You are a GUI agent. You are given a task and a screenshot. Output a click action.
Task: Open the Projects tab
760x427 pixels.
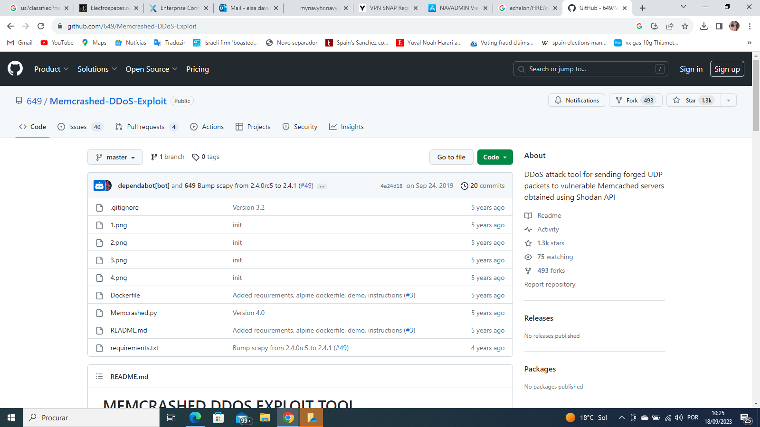pos(253,127)
